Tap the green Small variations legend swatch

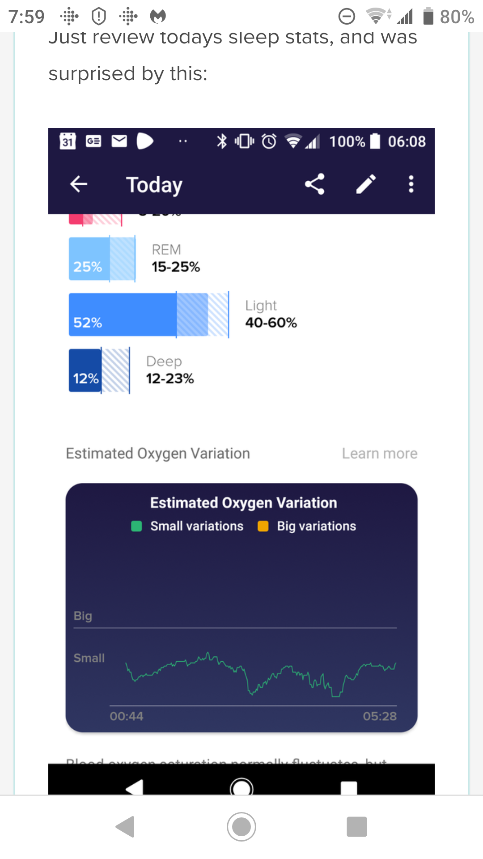coord(136,526)
